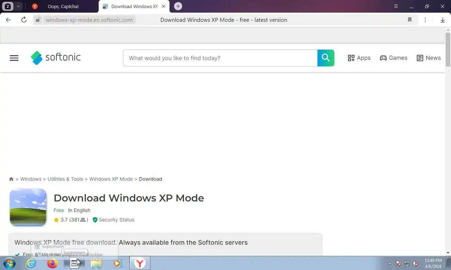Click the home icon in breadcrumb
Viewport: 451px width, 270px height.
tap(11, 179)
